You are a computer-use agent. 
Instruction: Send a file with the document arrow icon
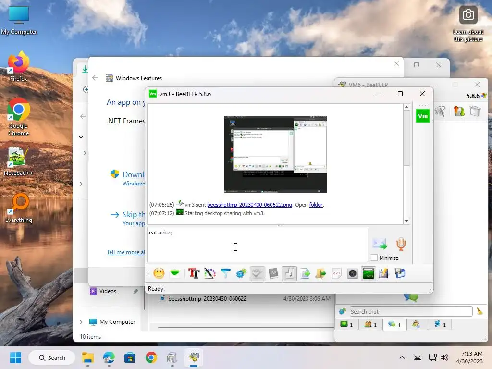(x=305, y=273)
